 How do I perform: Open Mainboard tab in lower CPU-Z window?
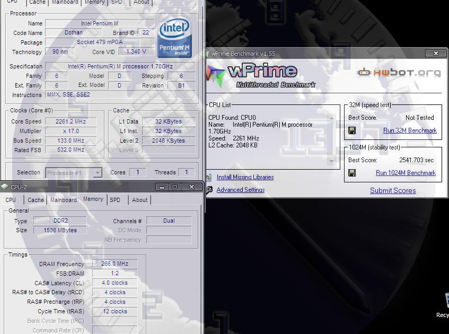point(64,200)
